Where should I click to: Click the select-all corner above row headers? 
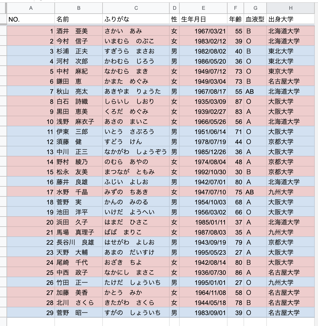click(x=4, y=8)
